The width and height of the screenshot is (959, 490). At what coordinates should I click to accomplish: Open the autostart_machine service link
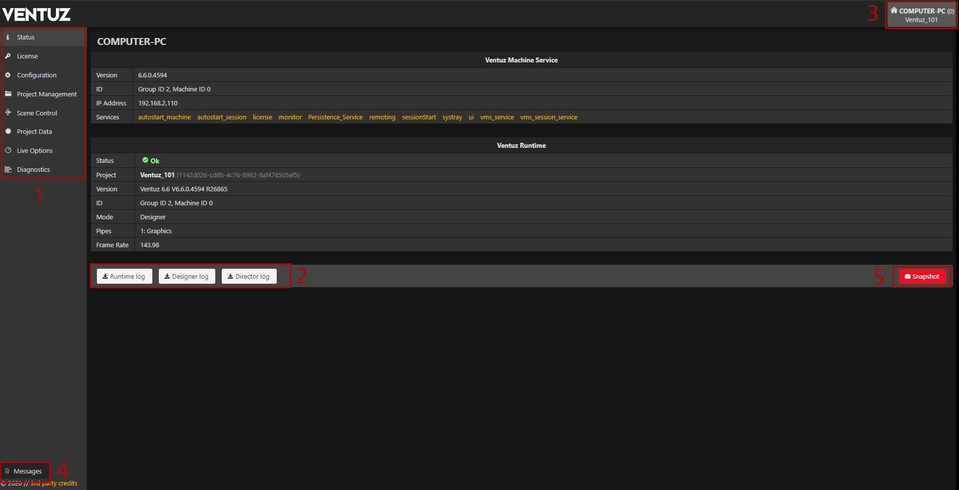point(164,117)
